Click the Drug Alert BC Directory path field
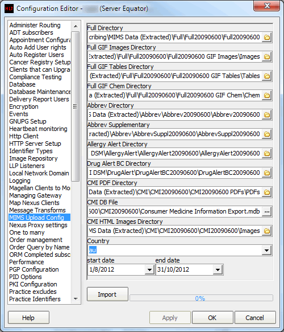Viewport: 284px width, 332px height. tap(174, 173)
